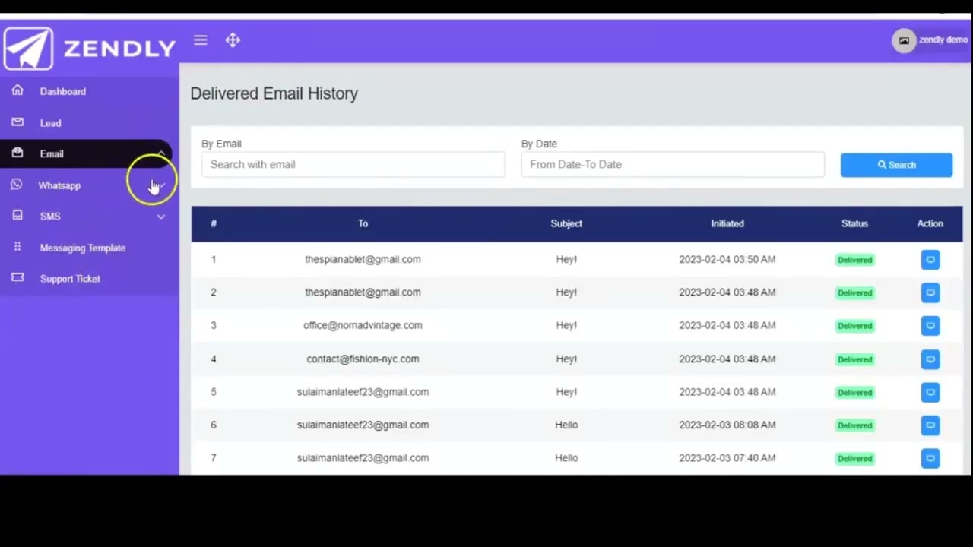Click the SMS sidebar icon
973x547 pixels.
point(17,216)
